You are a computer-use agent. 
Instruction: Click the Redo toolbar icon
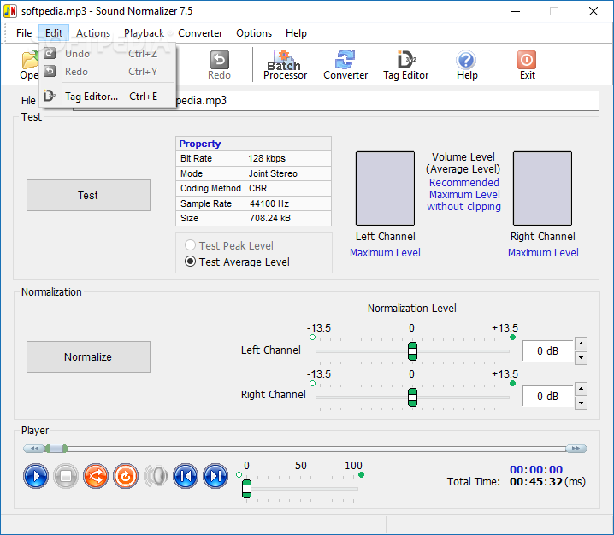tap(219, 65)
